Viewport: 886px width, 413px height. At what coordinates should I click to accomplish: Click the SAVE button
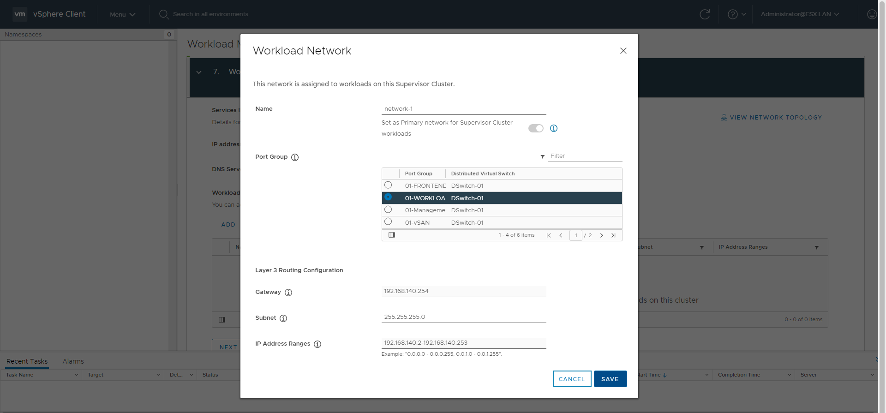(x=610, y=379)
